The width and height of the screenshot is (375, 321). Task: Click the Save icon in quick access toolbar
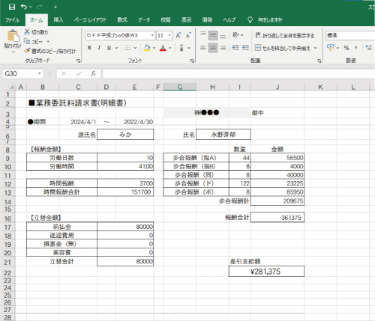click(12, 7)
